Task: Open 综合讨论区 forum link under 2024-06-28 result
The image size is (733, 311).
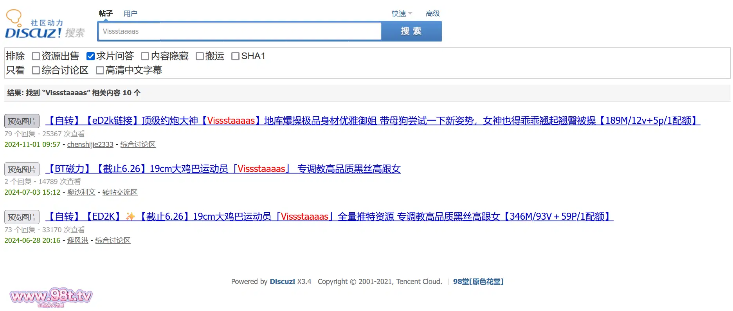Action: click(113, 240)
